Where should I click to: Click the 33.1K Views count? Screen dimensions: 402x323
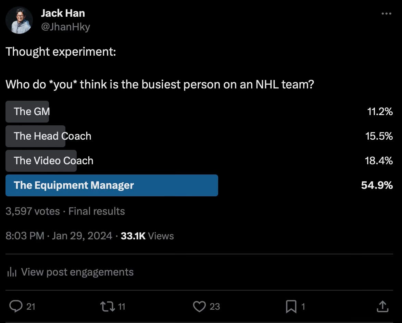click(x=147, y=236)
